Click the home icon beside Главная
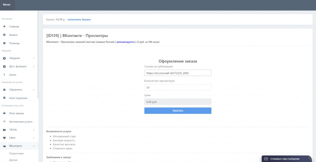Image resolution: width=316 pixels, height=162 pixels. click(x=4, y=26)
